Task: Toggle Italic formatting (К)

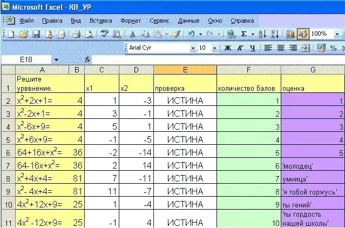Action: pyautogui.click(x=239, y=48)
